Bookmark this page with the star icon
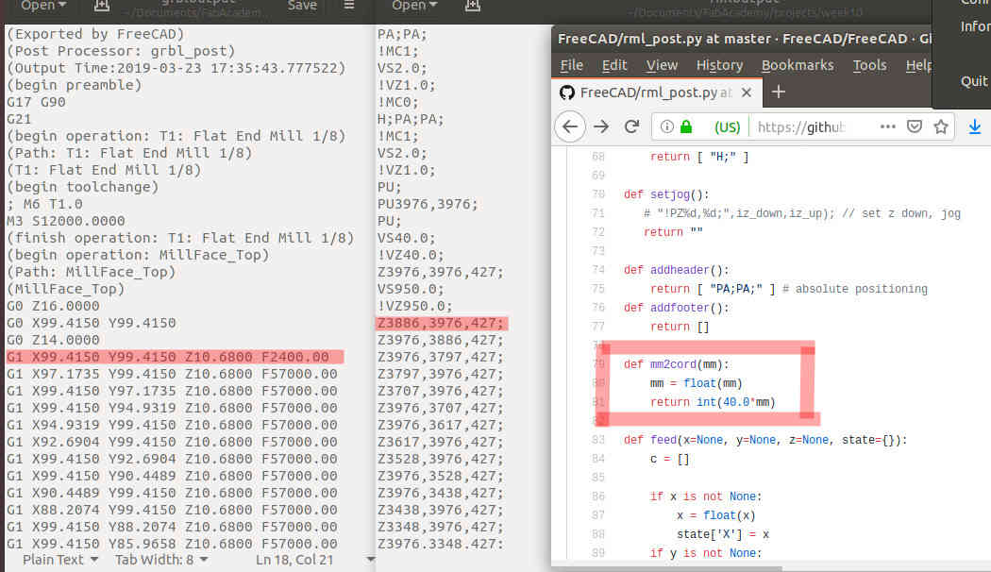The width and height of the screenshot is (991, 572). tap(940, 127)
